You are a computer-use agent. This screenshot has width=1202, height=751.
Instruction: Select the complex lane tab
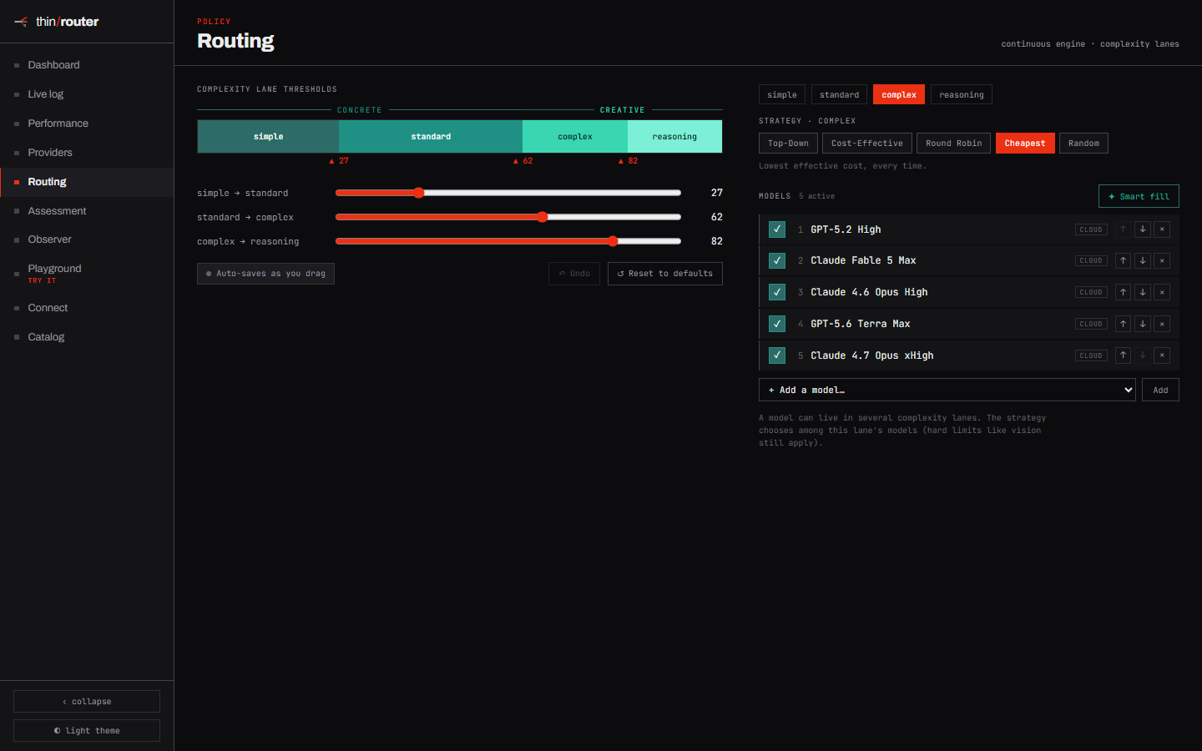tap(899, 94)
